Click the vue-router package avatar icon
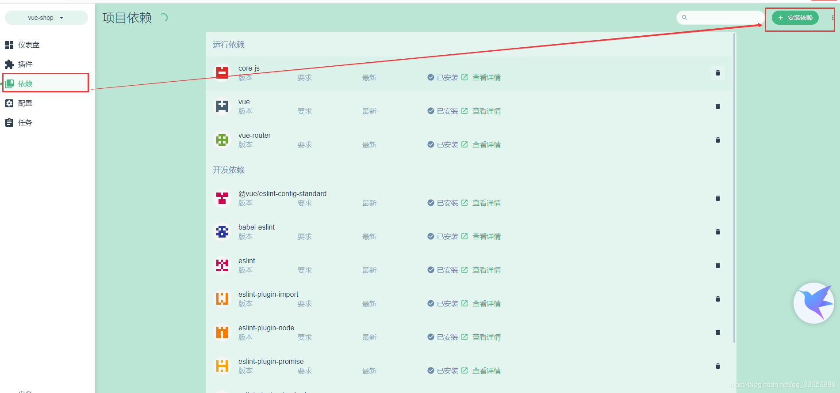Image resolution: width=840 pixels, height=393 pixels. tap(222, 140)
